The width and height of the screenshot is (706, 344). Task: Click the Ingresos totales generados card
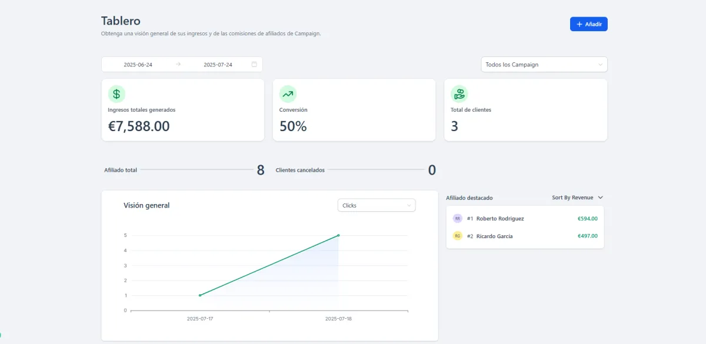(x=183, y=110)
